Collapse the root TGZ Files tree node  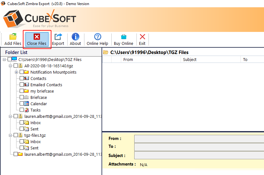4,59
